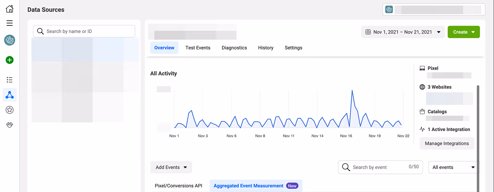The image size is (494, 192).
Task: Switch to the Test Events tab
Action: (198, 48)
